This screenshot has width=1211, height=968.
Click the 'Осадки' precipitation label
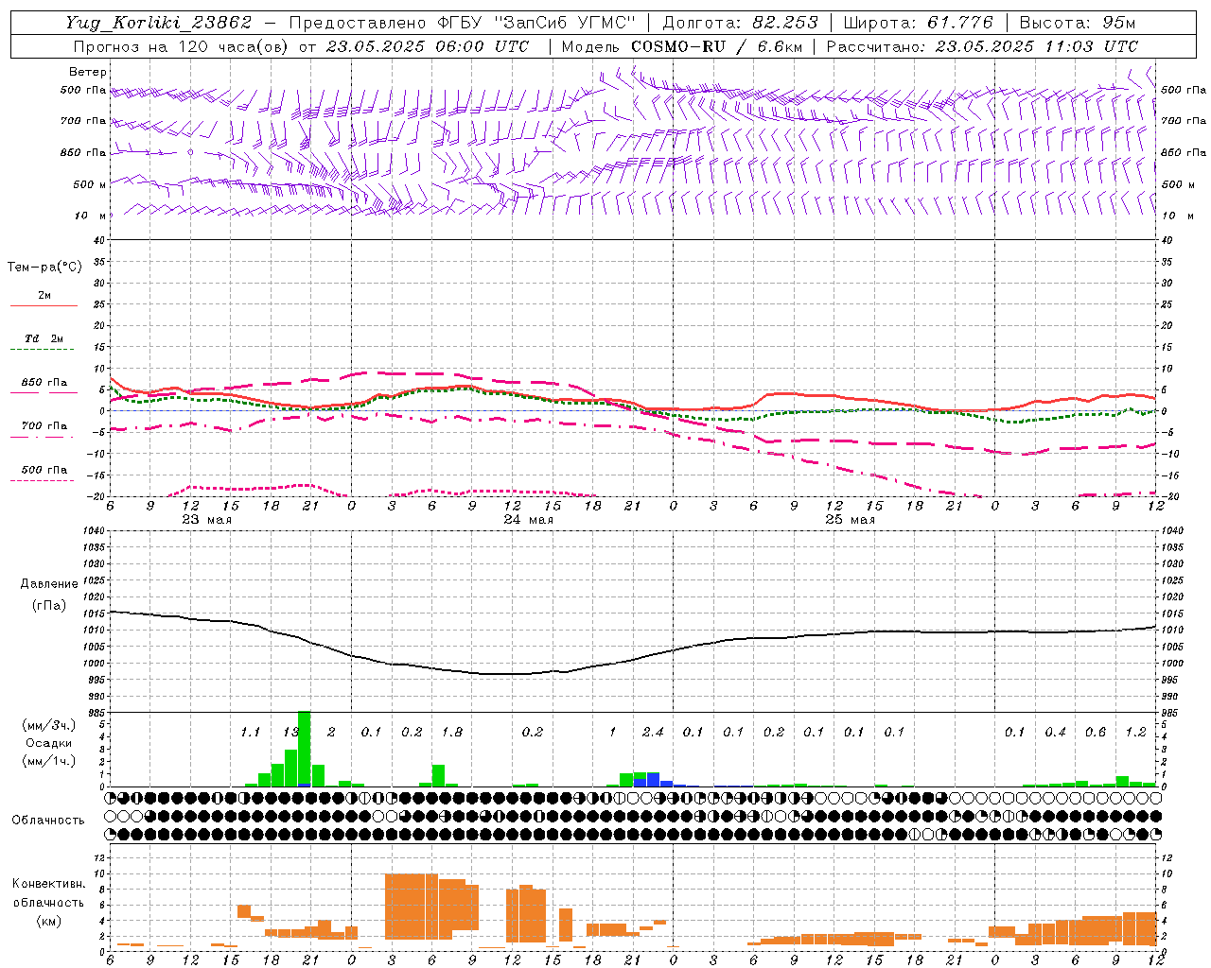point(47,743)
